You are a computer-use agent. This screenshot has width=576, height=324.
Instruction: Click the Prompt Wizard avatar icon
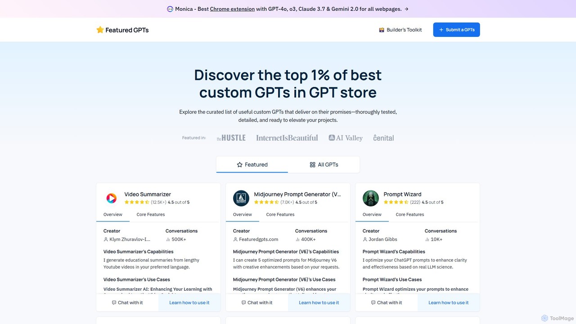pyautogui.click(x=371, y=198)
